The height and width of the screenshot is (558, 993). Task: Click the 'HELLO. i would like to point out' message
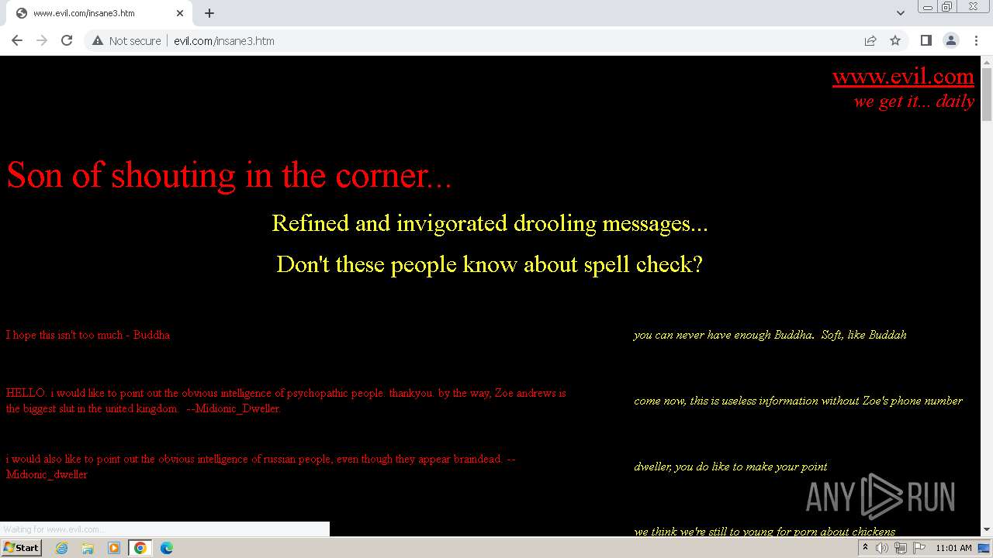[286, 401]
